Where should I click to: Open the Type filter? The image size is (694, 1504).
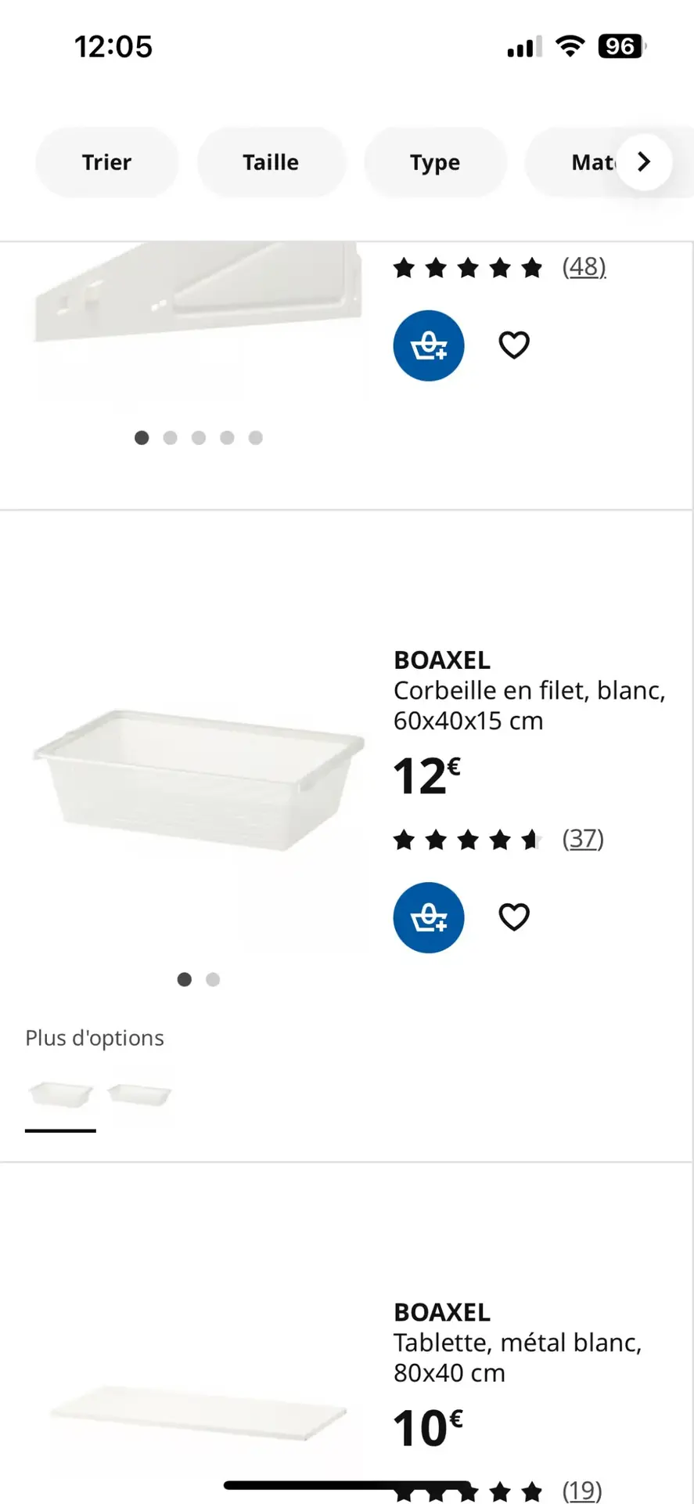(435, 162)
